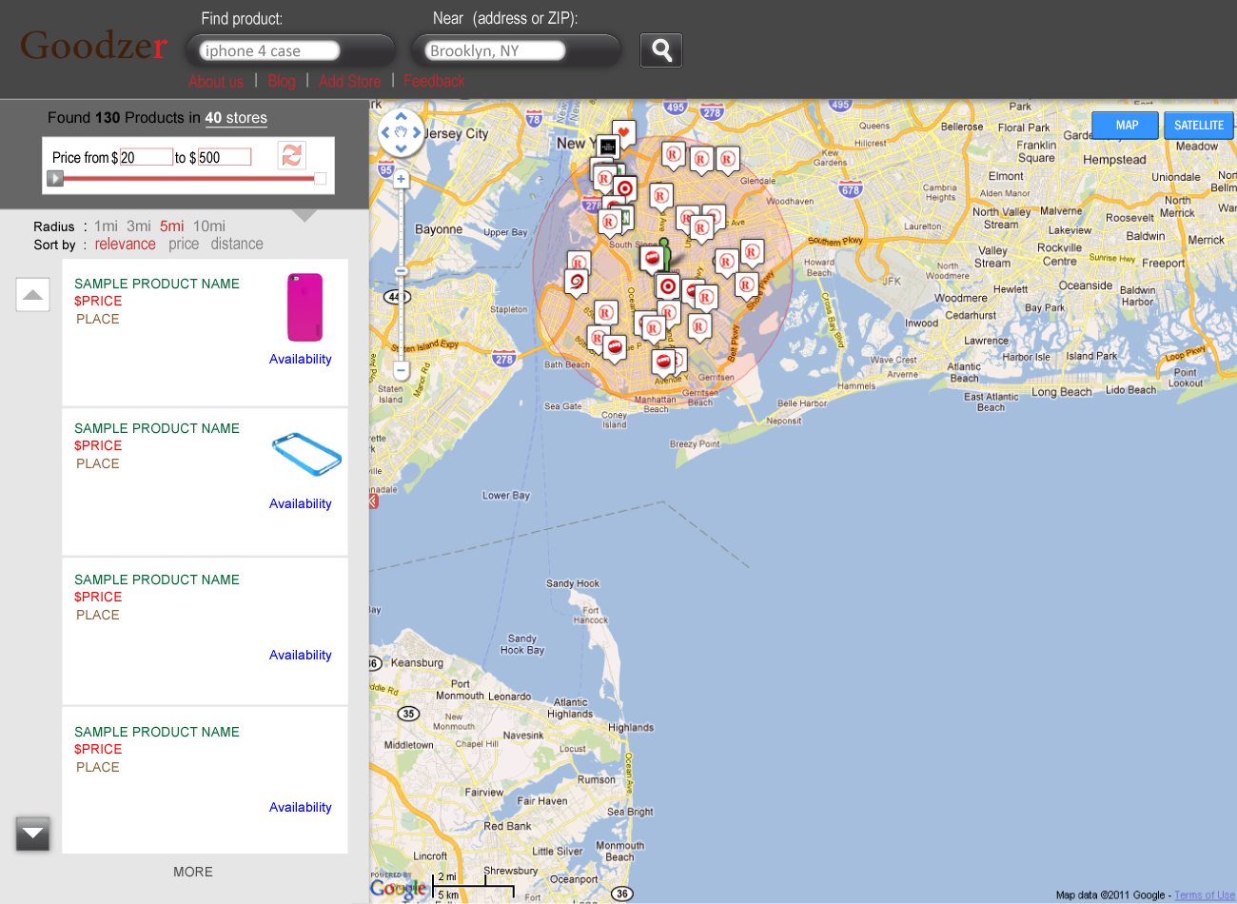Click the price range refresh icon
The image size is (1237, 904).
coord(292,154)
